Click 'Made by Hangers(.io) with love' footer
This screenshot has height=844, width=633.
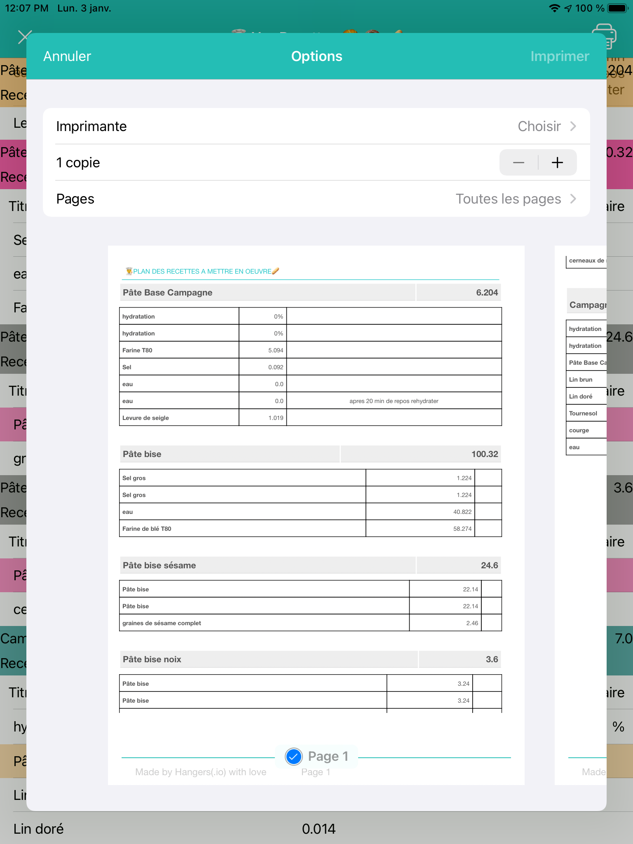point(201,772)
